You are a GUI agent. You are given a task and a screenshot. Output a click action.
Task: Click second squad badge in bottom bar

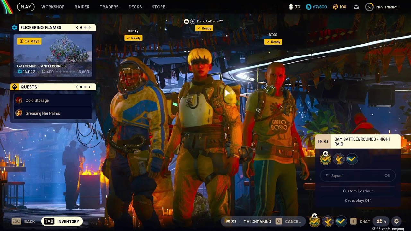pyautogui.click(x=328, y=221)
